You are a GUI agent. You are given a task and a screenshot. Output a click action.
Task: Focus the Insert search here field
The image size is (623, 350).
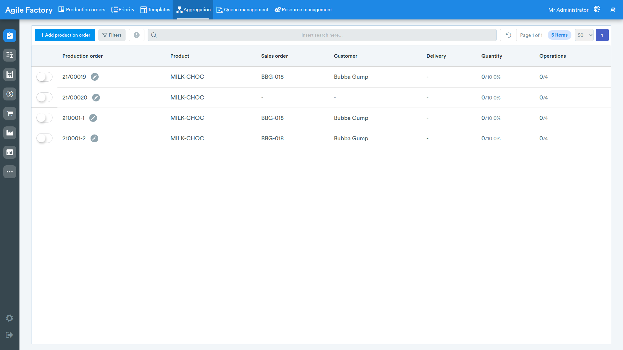point(322,35)
